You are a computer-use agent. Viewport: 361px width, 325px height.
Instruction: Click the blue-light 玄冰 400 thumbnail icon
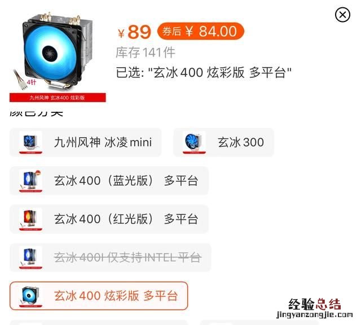tap(30, 181)
